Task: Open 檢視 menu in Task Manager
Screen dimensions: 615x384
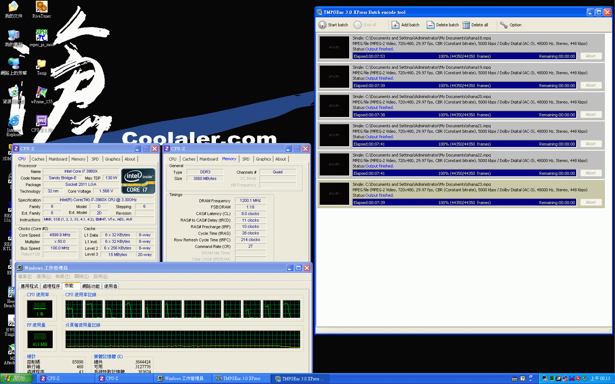Action: pos(63,276)
